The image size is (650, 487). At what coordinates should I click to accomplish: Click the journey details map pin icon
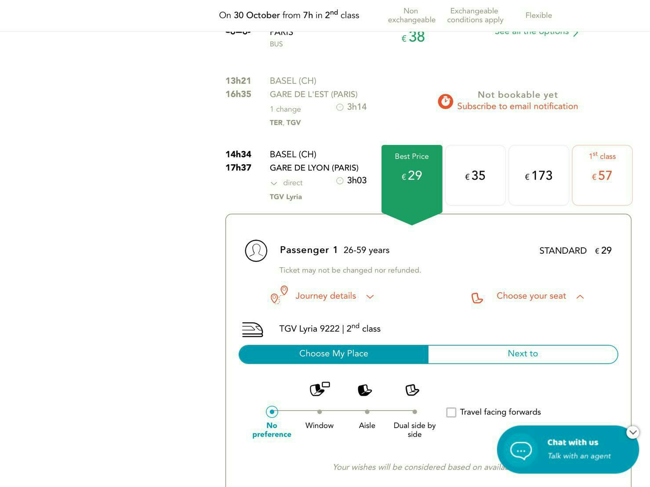point(279,295)
